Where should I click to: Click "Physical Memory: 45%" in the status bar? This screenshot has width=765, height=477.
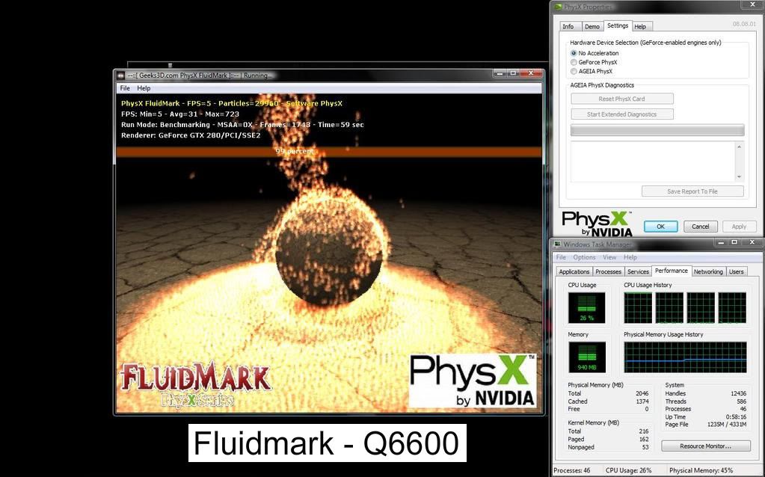(701, 471)
